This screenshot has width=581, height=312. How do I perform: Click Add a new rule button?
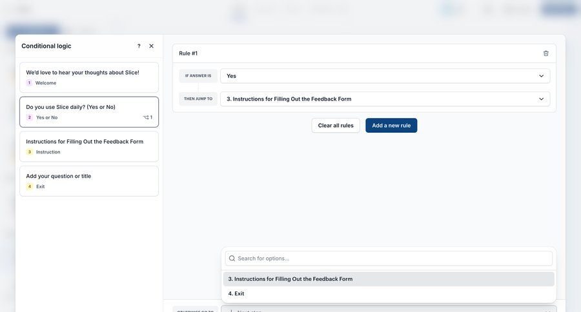click(391, 126)
